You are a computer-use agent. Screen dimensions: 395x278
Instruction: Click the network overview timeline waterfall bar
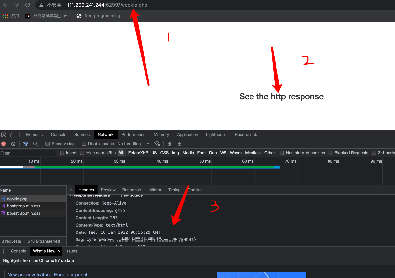pyautogui.click(x=140, y=167)
